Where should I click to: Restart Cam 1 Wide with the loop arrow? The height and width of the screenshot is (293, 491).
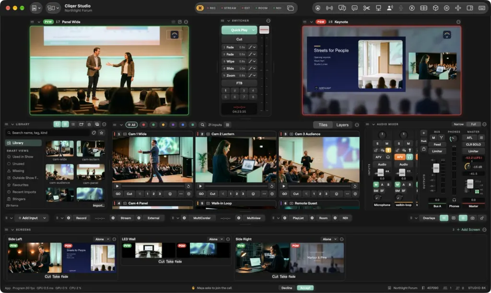pos(188,186)
